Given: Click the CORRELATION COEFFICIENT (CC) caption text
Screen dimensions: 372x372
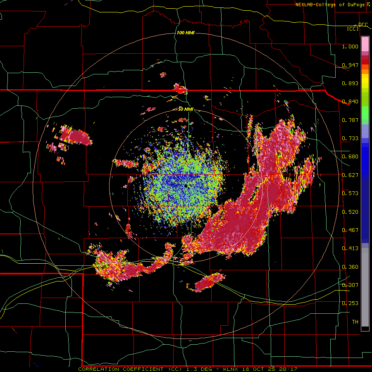Looking at the screenshot, I should pyautogui.click(x=130, y=369).
